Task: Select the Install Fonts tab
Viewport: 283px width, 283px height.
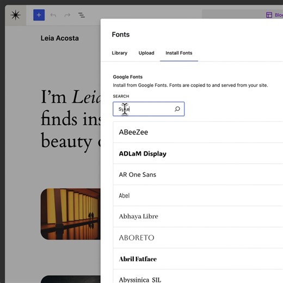Action: tap(179, 53)
